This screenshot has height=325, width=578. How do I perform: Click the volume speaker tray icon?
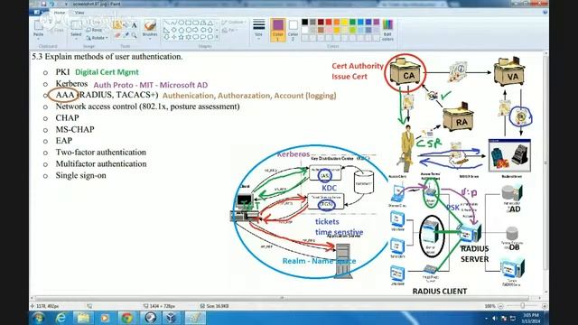pos(494,319)
